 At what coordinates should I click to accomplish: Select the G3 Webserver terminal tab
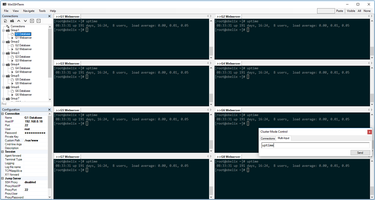coord(67,64)
